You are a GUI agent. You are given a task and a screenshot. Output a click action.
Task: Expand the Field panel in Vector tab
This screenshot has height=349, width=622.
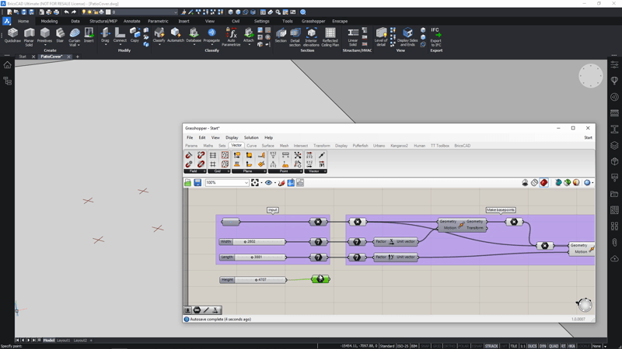(195, 171)
